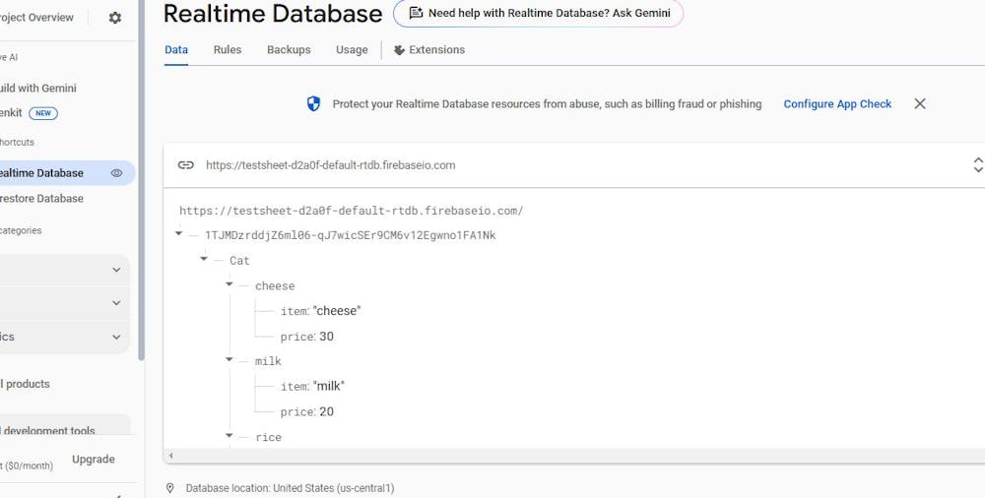The image size is (985, 498).
Task: Toggle the eye icon beside Realtime Database
Action: pos(116,173)
